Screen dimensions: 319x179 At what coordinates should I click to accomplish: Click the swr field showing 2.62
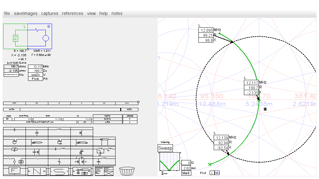click(186, 168)
